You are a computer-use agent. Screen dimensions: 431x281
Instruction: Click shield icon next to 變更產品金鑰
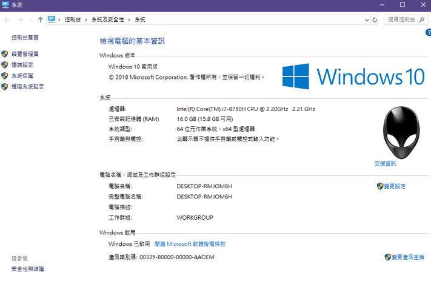coord(387,257)
